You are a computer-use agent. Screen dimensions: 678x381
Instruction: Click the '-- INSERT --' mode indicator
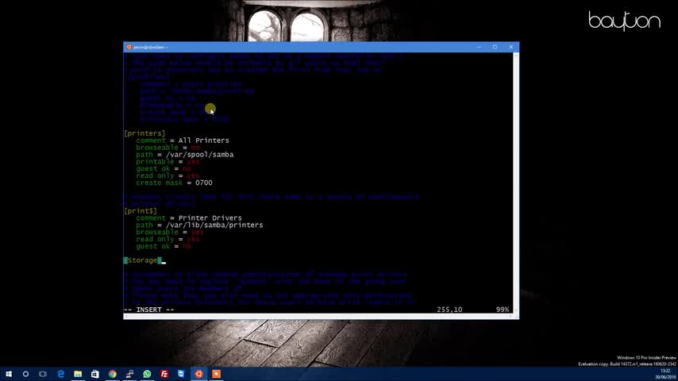coord(148,310)
